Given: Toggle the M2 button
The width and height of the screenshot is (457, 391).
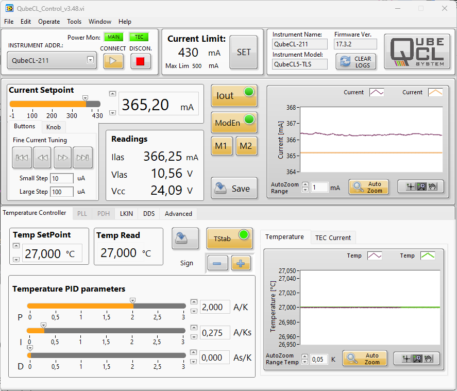Looking at the screenshot, I should click(x=246, y=145).
